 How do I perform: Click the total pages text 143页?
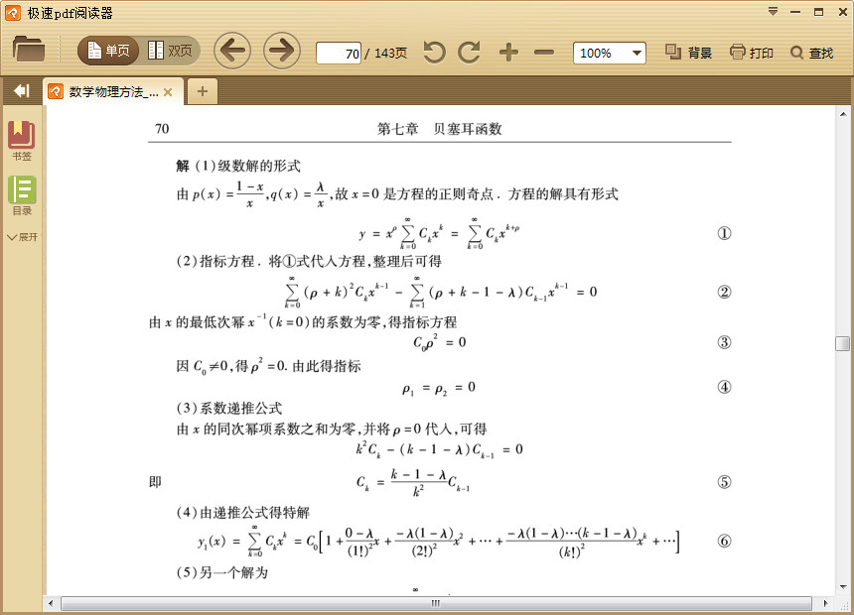[x=391, y=54]
